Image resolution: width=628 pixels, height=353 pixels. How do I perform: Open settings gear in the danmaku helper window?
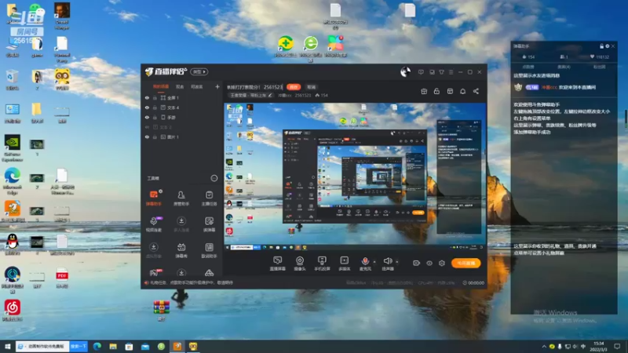pyautogui.click(x=607, y=46)
